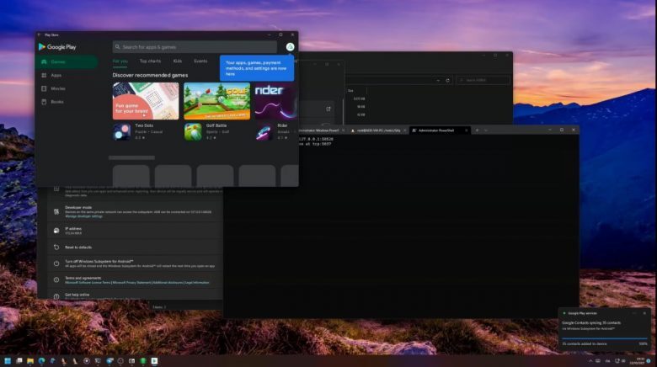The image size is (657, 367).
Task: Click the IP address row icon
Action: [56, 231]
